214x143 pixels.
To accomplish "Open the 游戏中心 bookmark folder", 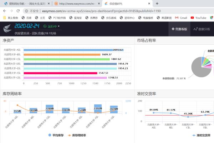I will (126, 18).
